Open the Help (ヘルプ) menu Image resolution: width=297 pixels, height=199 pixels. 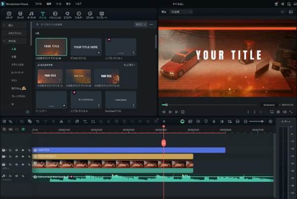pyautogui.click(x=78, y=3)
